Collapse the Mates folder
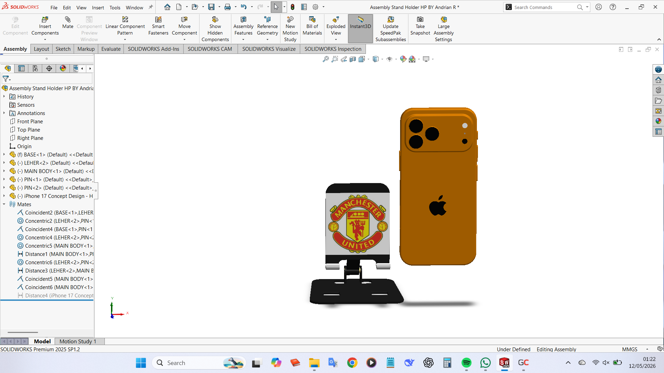Image resolution: width=664 pixels, height=373 pixels. point(4,204)
